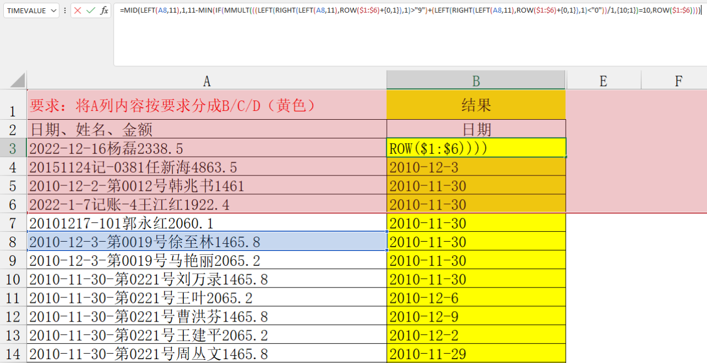The height and width of the screenshot is (363, 707).
Task: Confirm the formula with the checkmark icon
Action: coord(91,10)
